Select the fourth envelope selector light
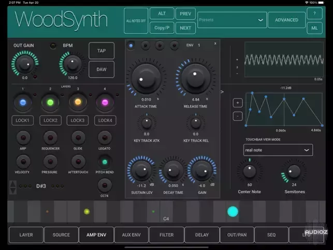The width and height of the screenshot is (333, 250). [174, 46]
